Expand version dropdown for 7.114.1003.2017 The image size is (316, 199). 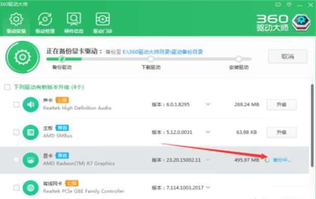[x=208, y=187]
